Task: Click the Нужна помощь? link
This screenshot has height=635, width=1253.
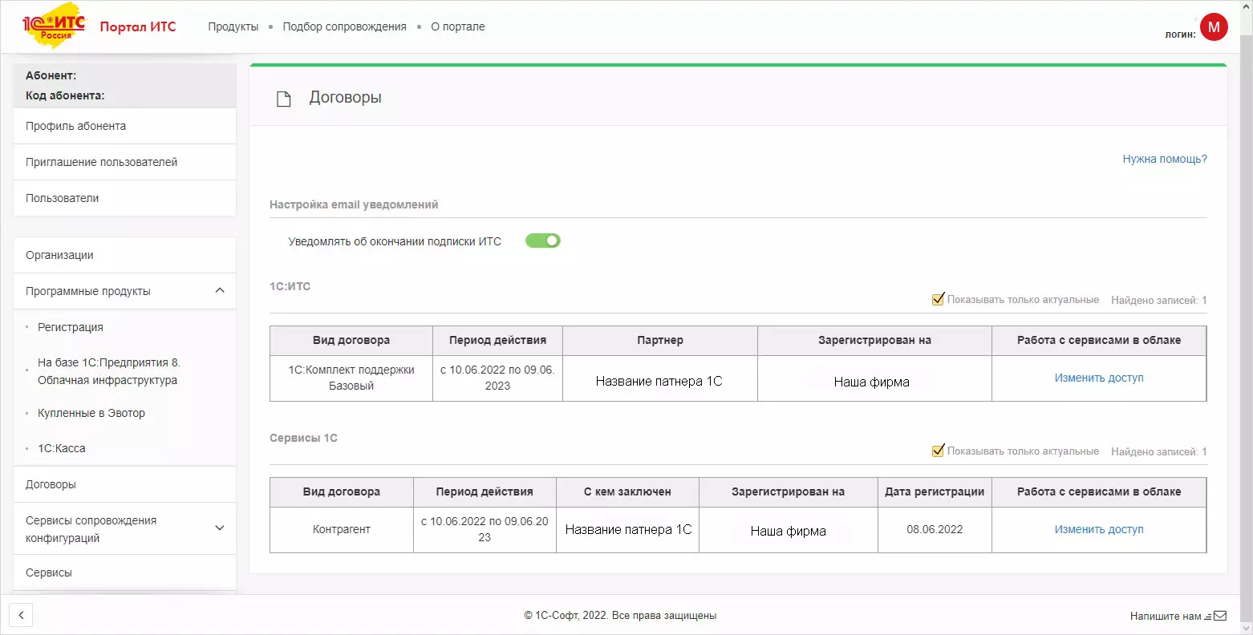Action: pyautogui.click(x=1164, y=159)
